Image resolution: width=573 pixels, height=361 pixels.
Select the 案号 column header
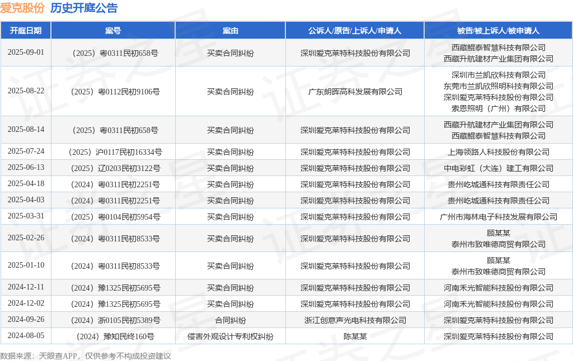click(x=113, y=31)
